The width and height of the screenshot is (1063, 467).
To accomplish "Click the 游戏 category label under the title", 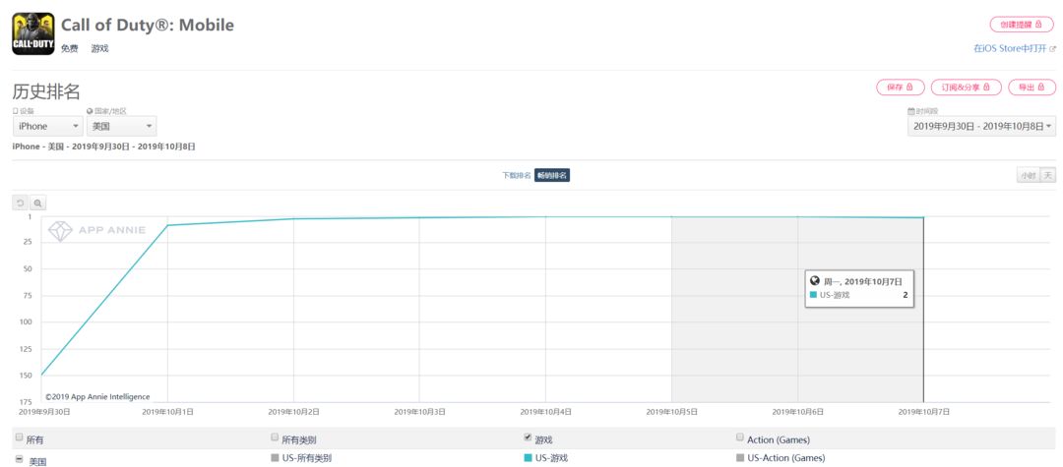I will 99,49.
